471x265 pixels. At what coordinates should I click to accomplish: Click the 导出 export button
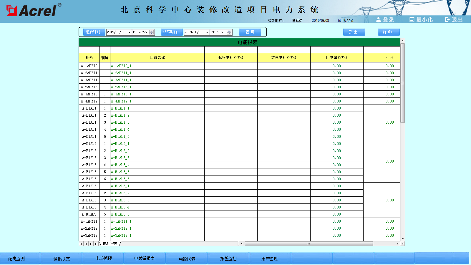[354, 32]
